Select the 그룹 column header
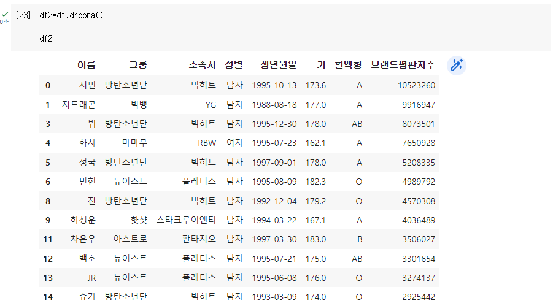This screenshot has height=306, width=553. pos(138,65)
